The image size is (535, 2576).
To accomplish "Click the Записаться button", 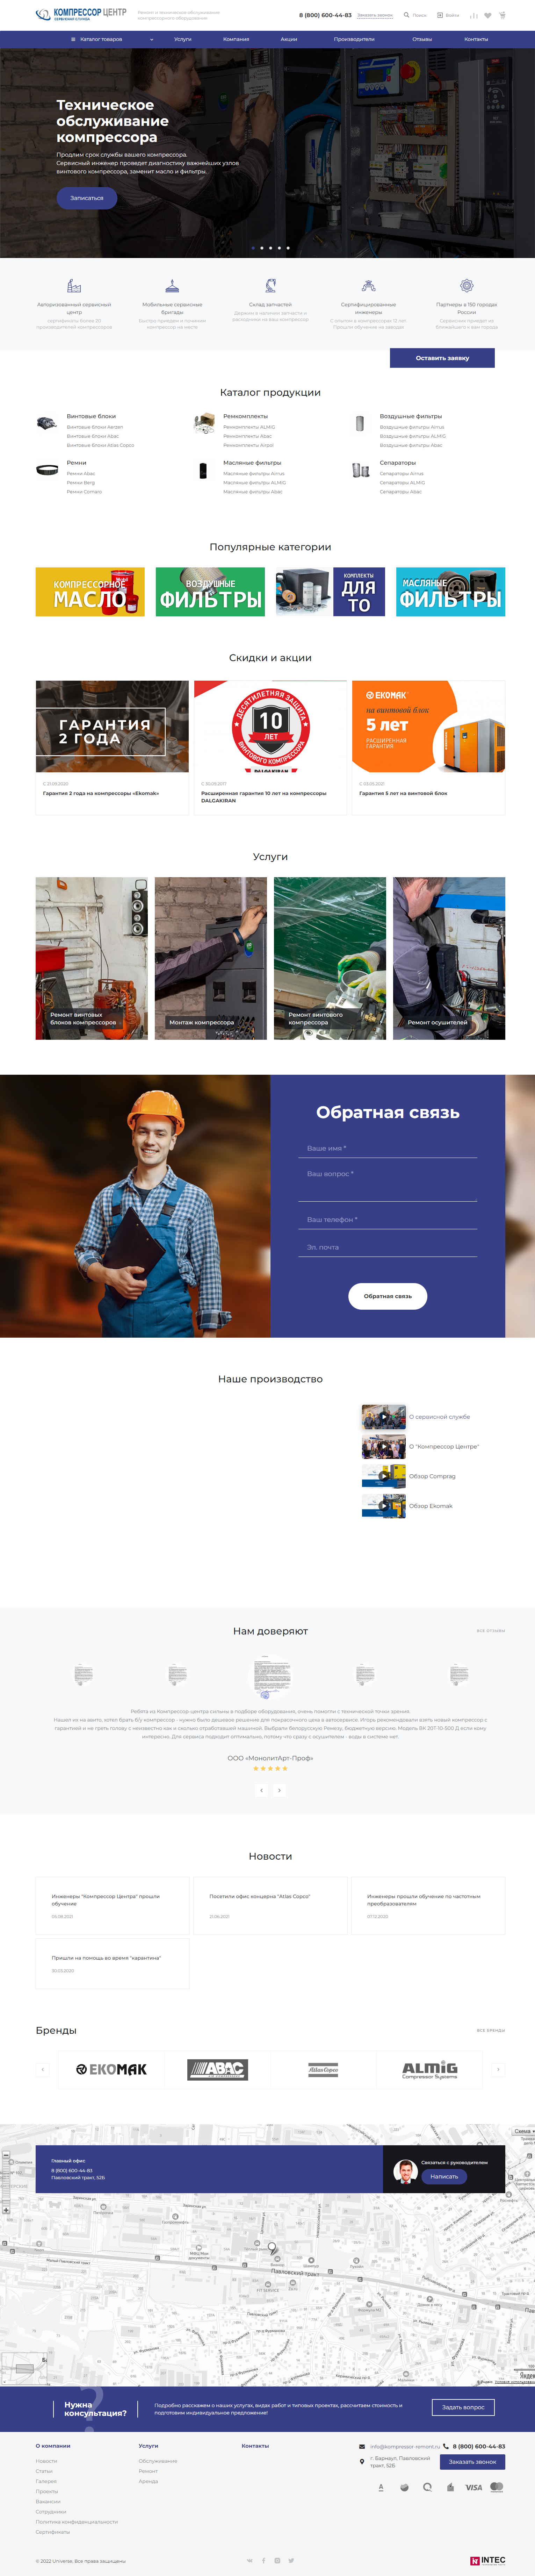I will 87,198.
